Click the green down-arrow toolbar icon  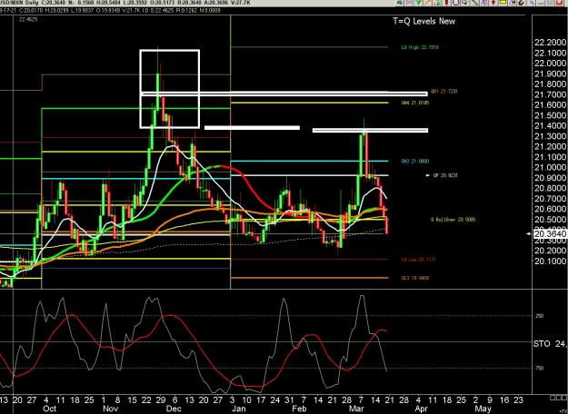point(418,3)
